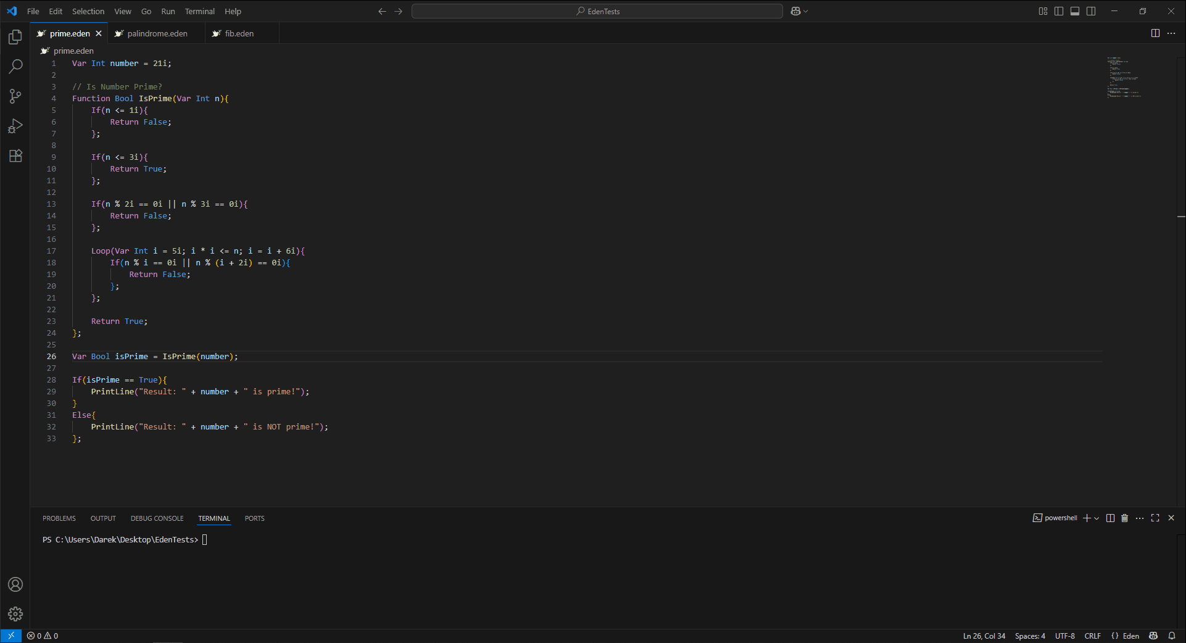Open the Extensions view

click(x=15, y=156)
